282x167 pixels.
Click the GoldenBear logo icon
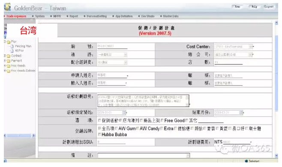click(x=8, y=7)
